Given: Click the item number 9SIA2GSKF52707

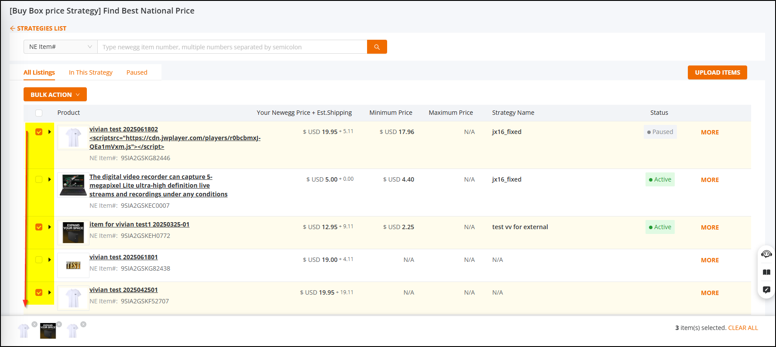Looking at the screenshot, I should [x=145, y=301].
